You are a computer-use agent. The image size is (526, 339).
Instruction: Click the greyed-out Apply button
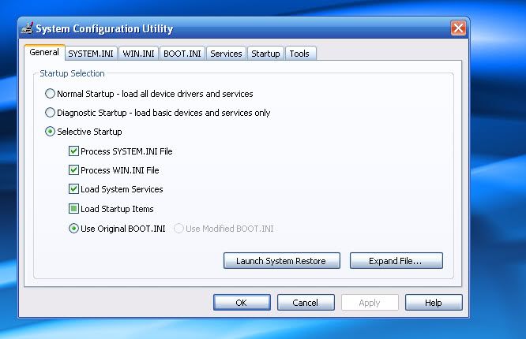[370, 303]
